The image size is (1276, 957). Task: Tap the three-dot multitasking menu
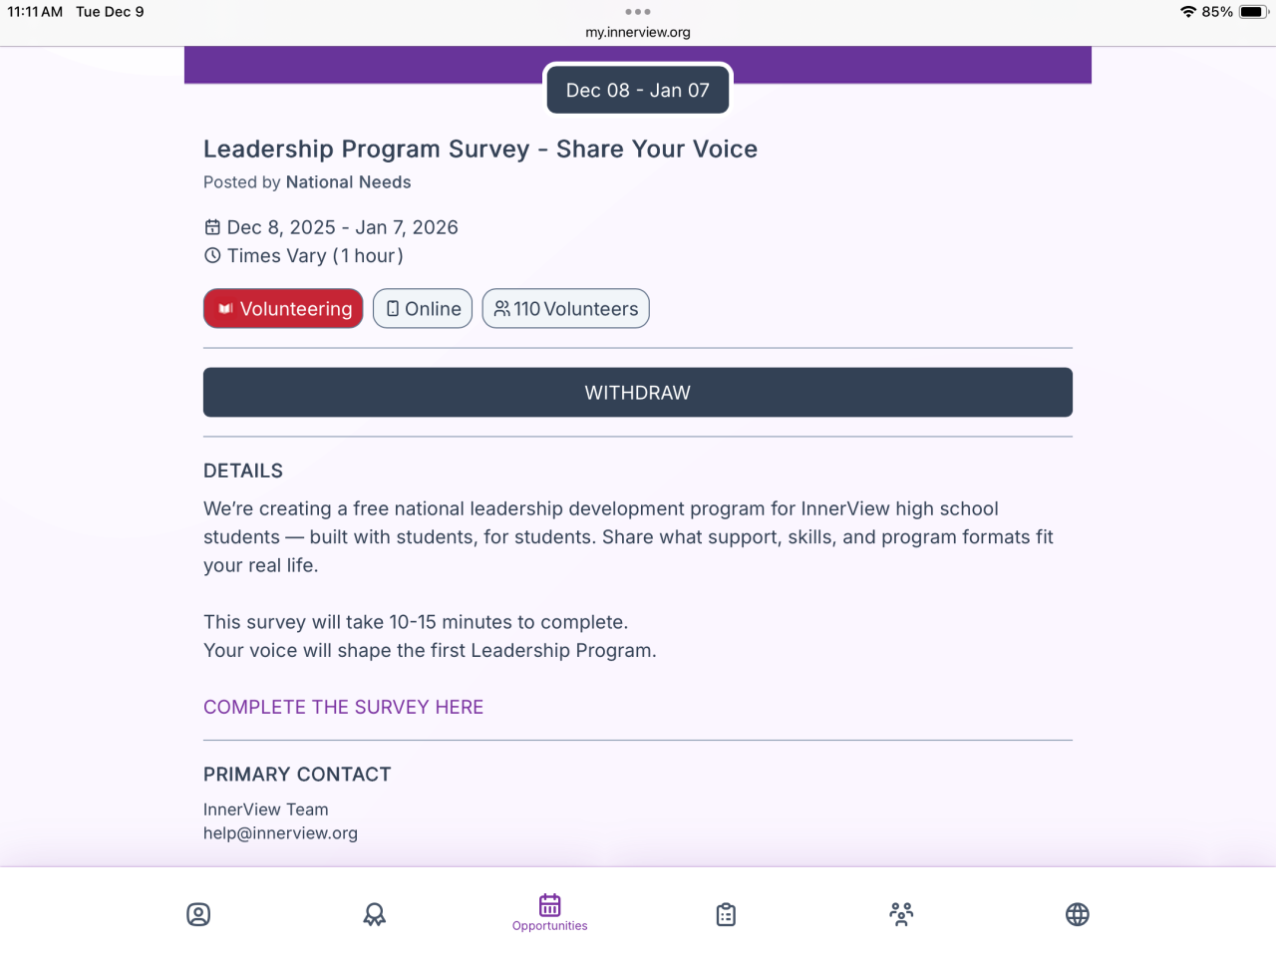click(x=638, y=12)
